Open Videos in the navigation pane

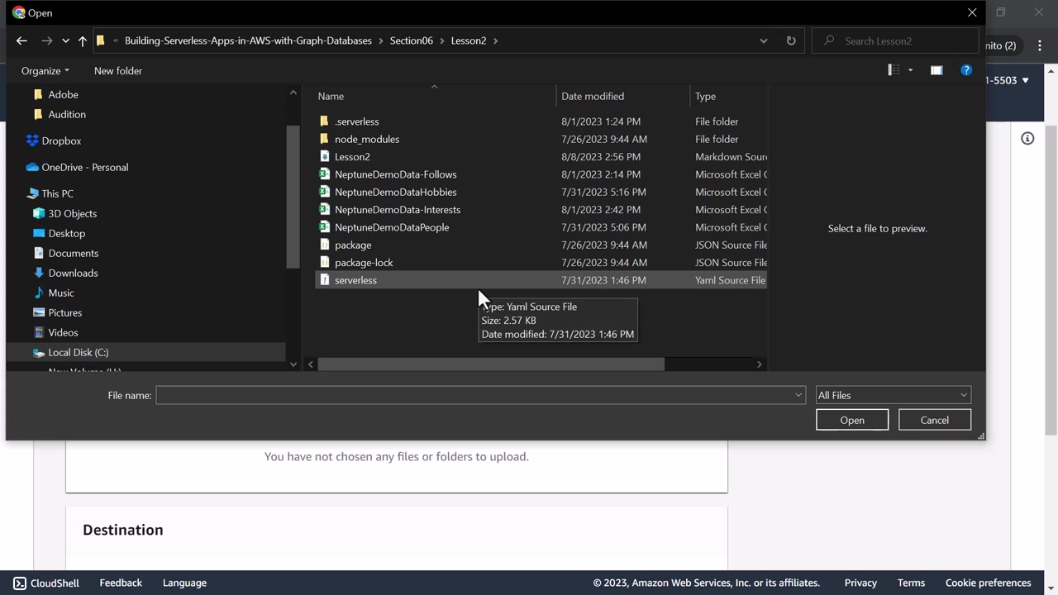pyautogui.click(x=64, y=332)
